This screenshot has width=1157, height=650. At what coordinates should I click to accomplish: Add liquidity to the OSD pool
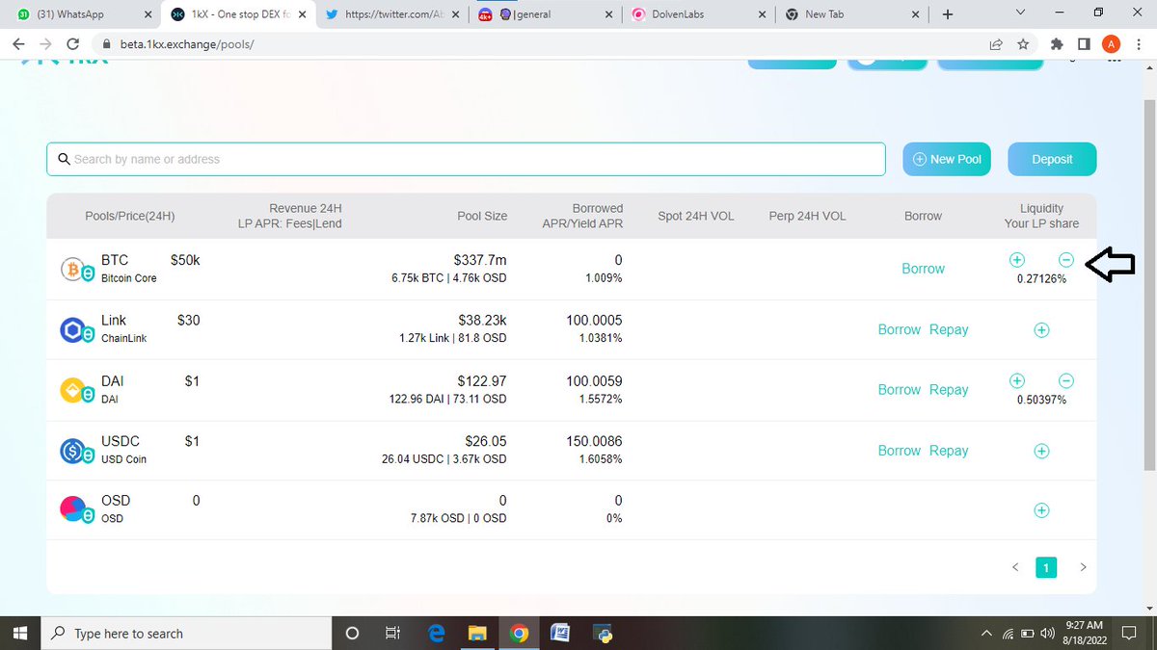tap(1041, 510)
